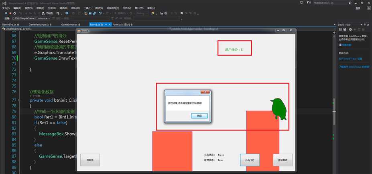Image resolution: width=372 pixels, height=174 pixels.
Task: Click the toolbar bookmark icon
Action: 181,13
